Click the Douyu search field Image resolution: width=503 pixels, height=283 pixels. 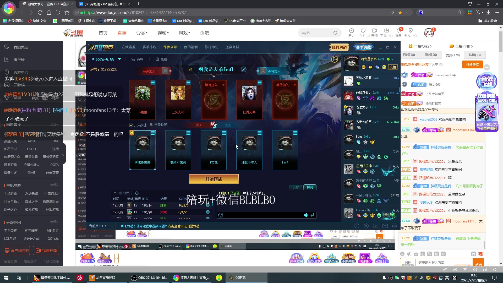[315, 33]
